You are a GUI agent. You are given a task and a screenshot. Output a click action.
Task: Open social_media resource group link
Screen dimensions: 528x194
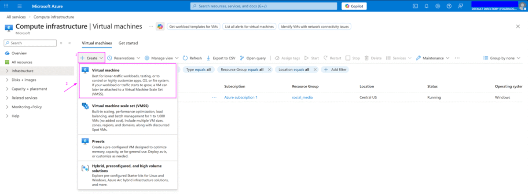coord(302,97)
